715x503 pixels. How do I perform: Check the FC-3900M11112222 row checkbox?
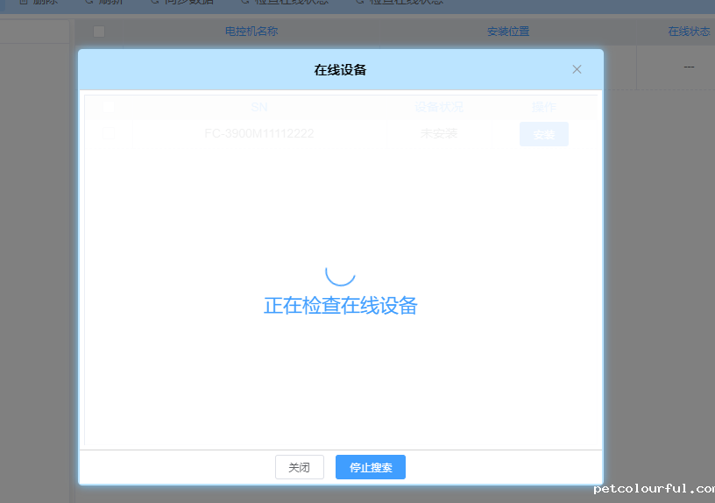(x=109, y=133)
